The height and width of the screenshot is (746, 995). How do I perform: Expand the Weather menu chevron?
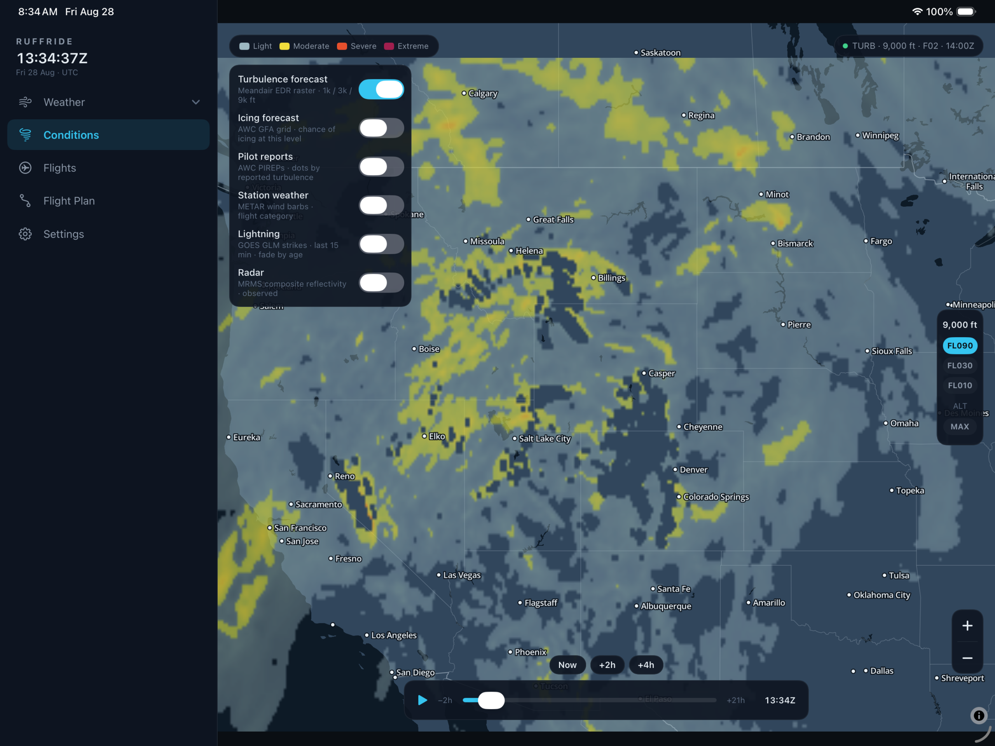pyautogui.click(x=196, y=102)
